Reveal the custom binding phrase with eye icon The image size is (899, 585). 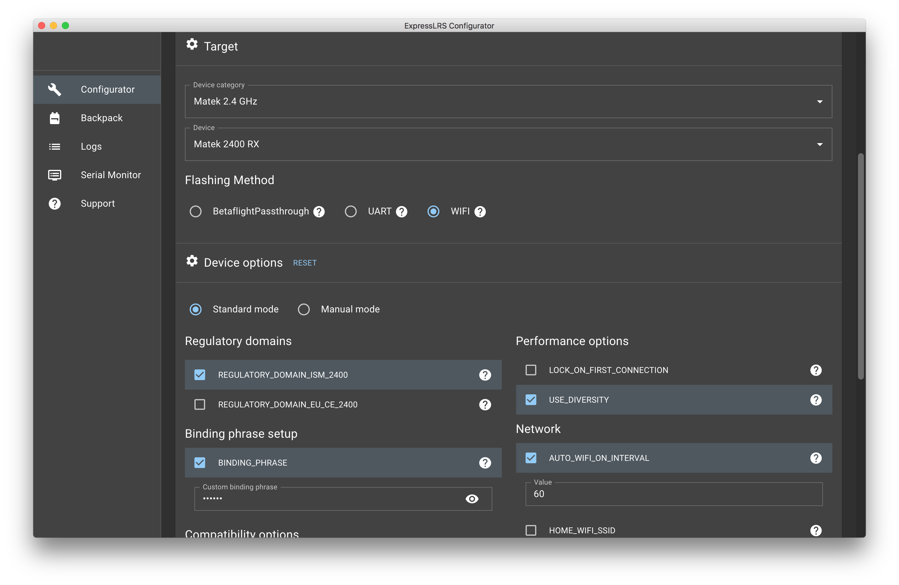472,499
